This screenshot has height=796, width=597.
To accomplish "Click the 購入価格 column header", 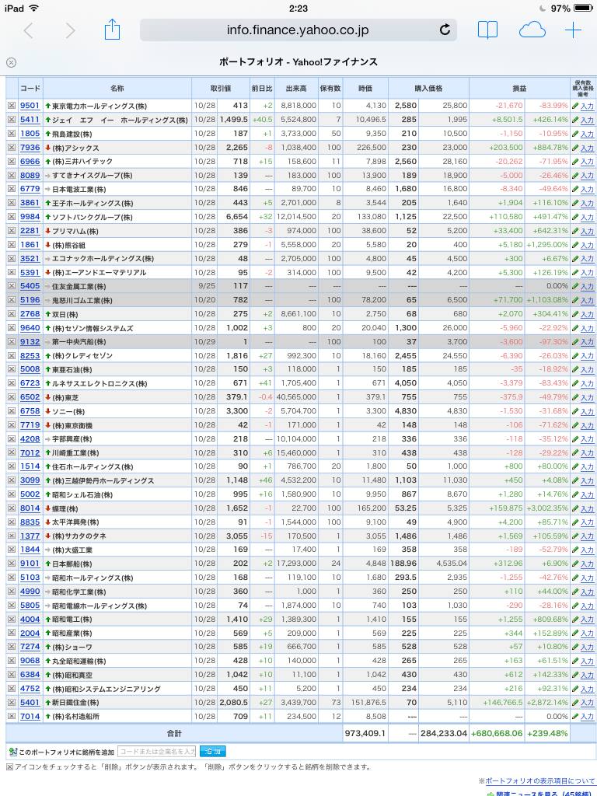I will coord(428,89).
